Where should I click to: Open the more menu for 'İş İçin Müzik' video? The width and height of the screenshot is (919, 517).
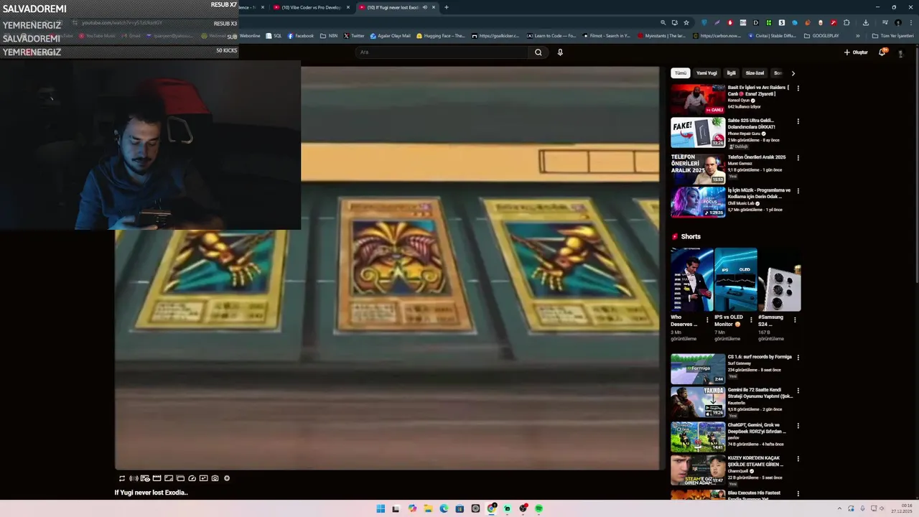(798, 191)
